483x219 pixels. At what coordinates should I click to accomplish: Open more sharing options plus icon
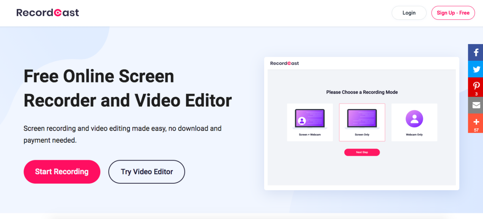pyautogui.click(x=476, y=123)
